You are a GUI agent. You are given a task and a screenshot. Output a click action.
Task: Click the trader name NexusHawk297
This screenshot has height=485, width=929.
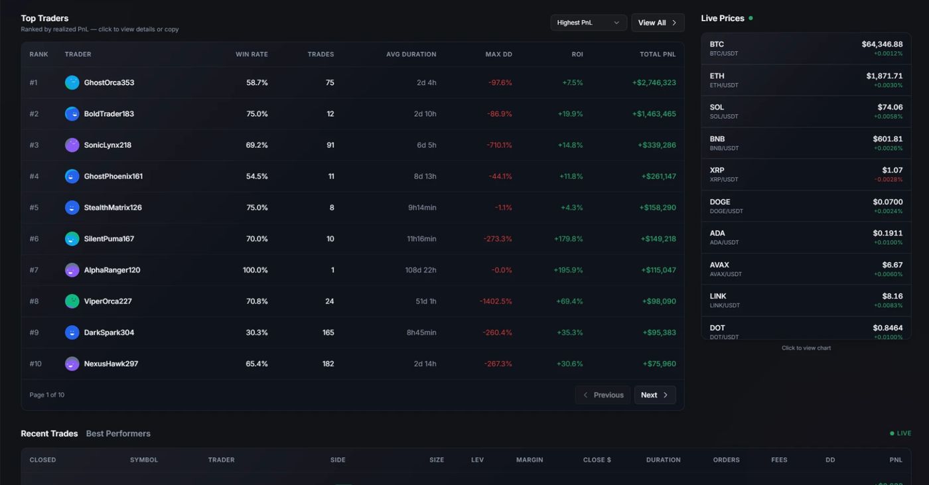coord(111,364)
